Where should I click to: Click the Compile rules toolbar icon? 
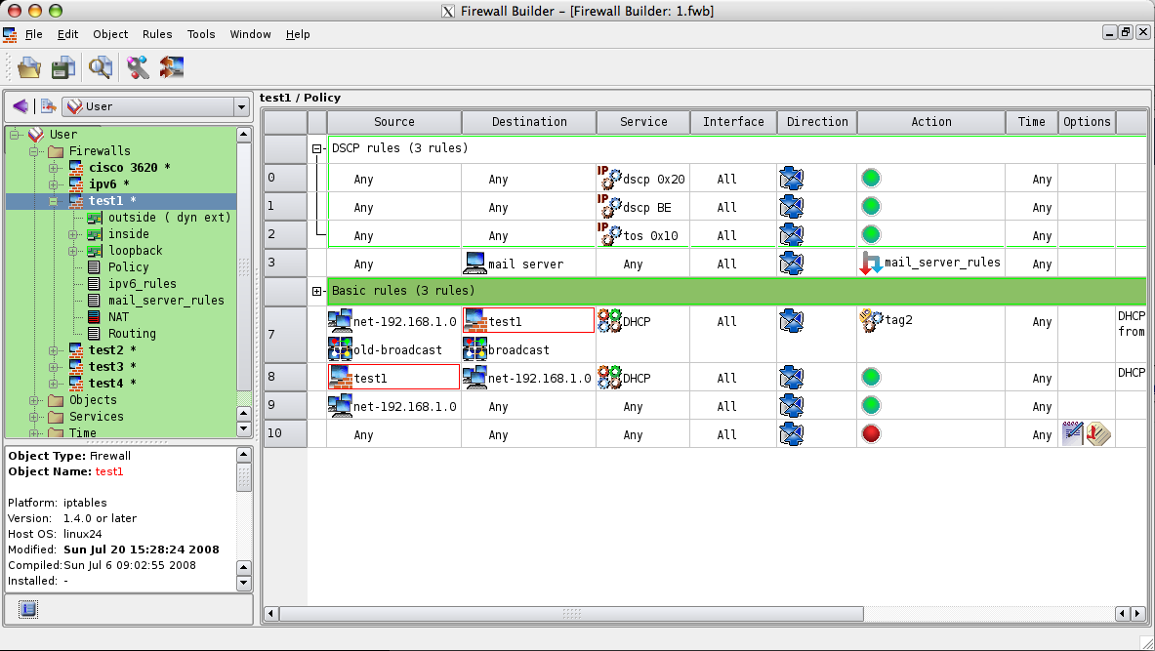pyautogui.click(x=138, y=67)
